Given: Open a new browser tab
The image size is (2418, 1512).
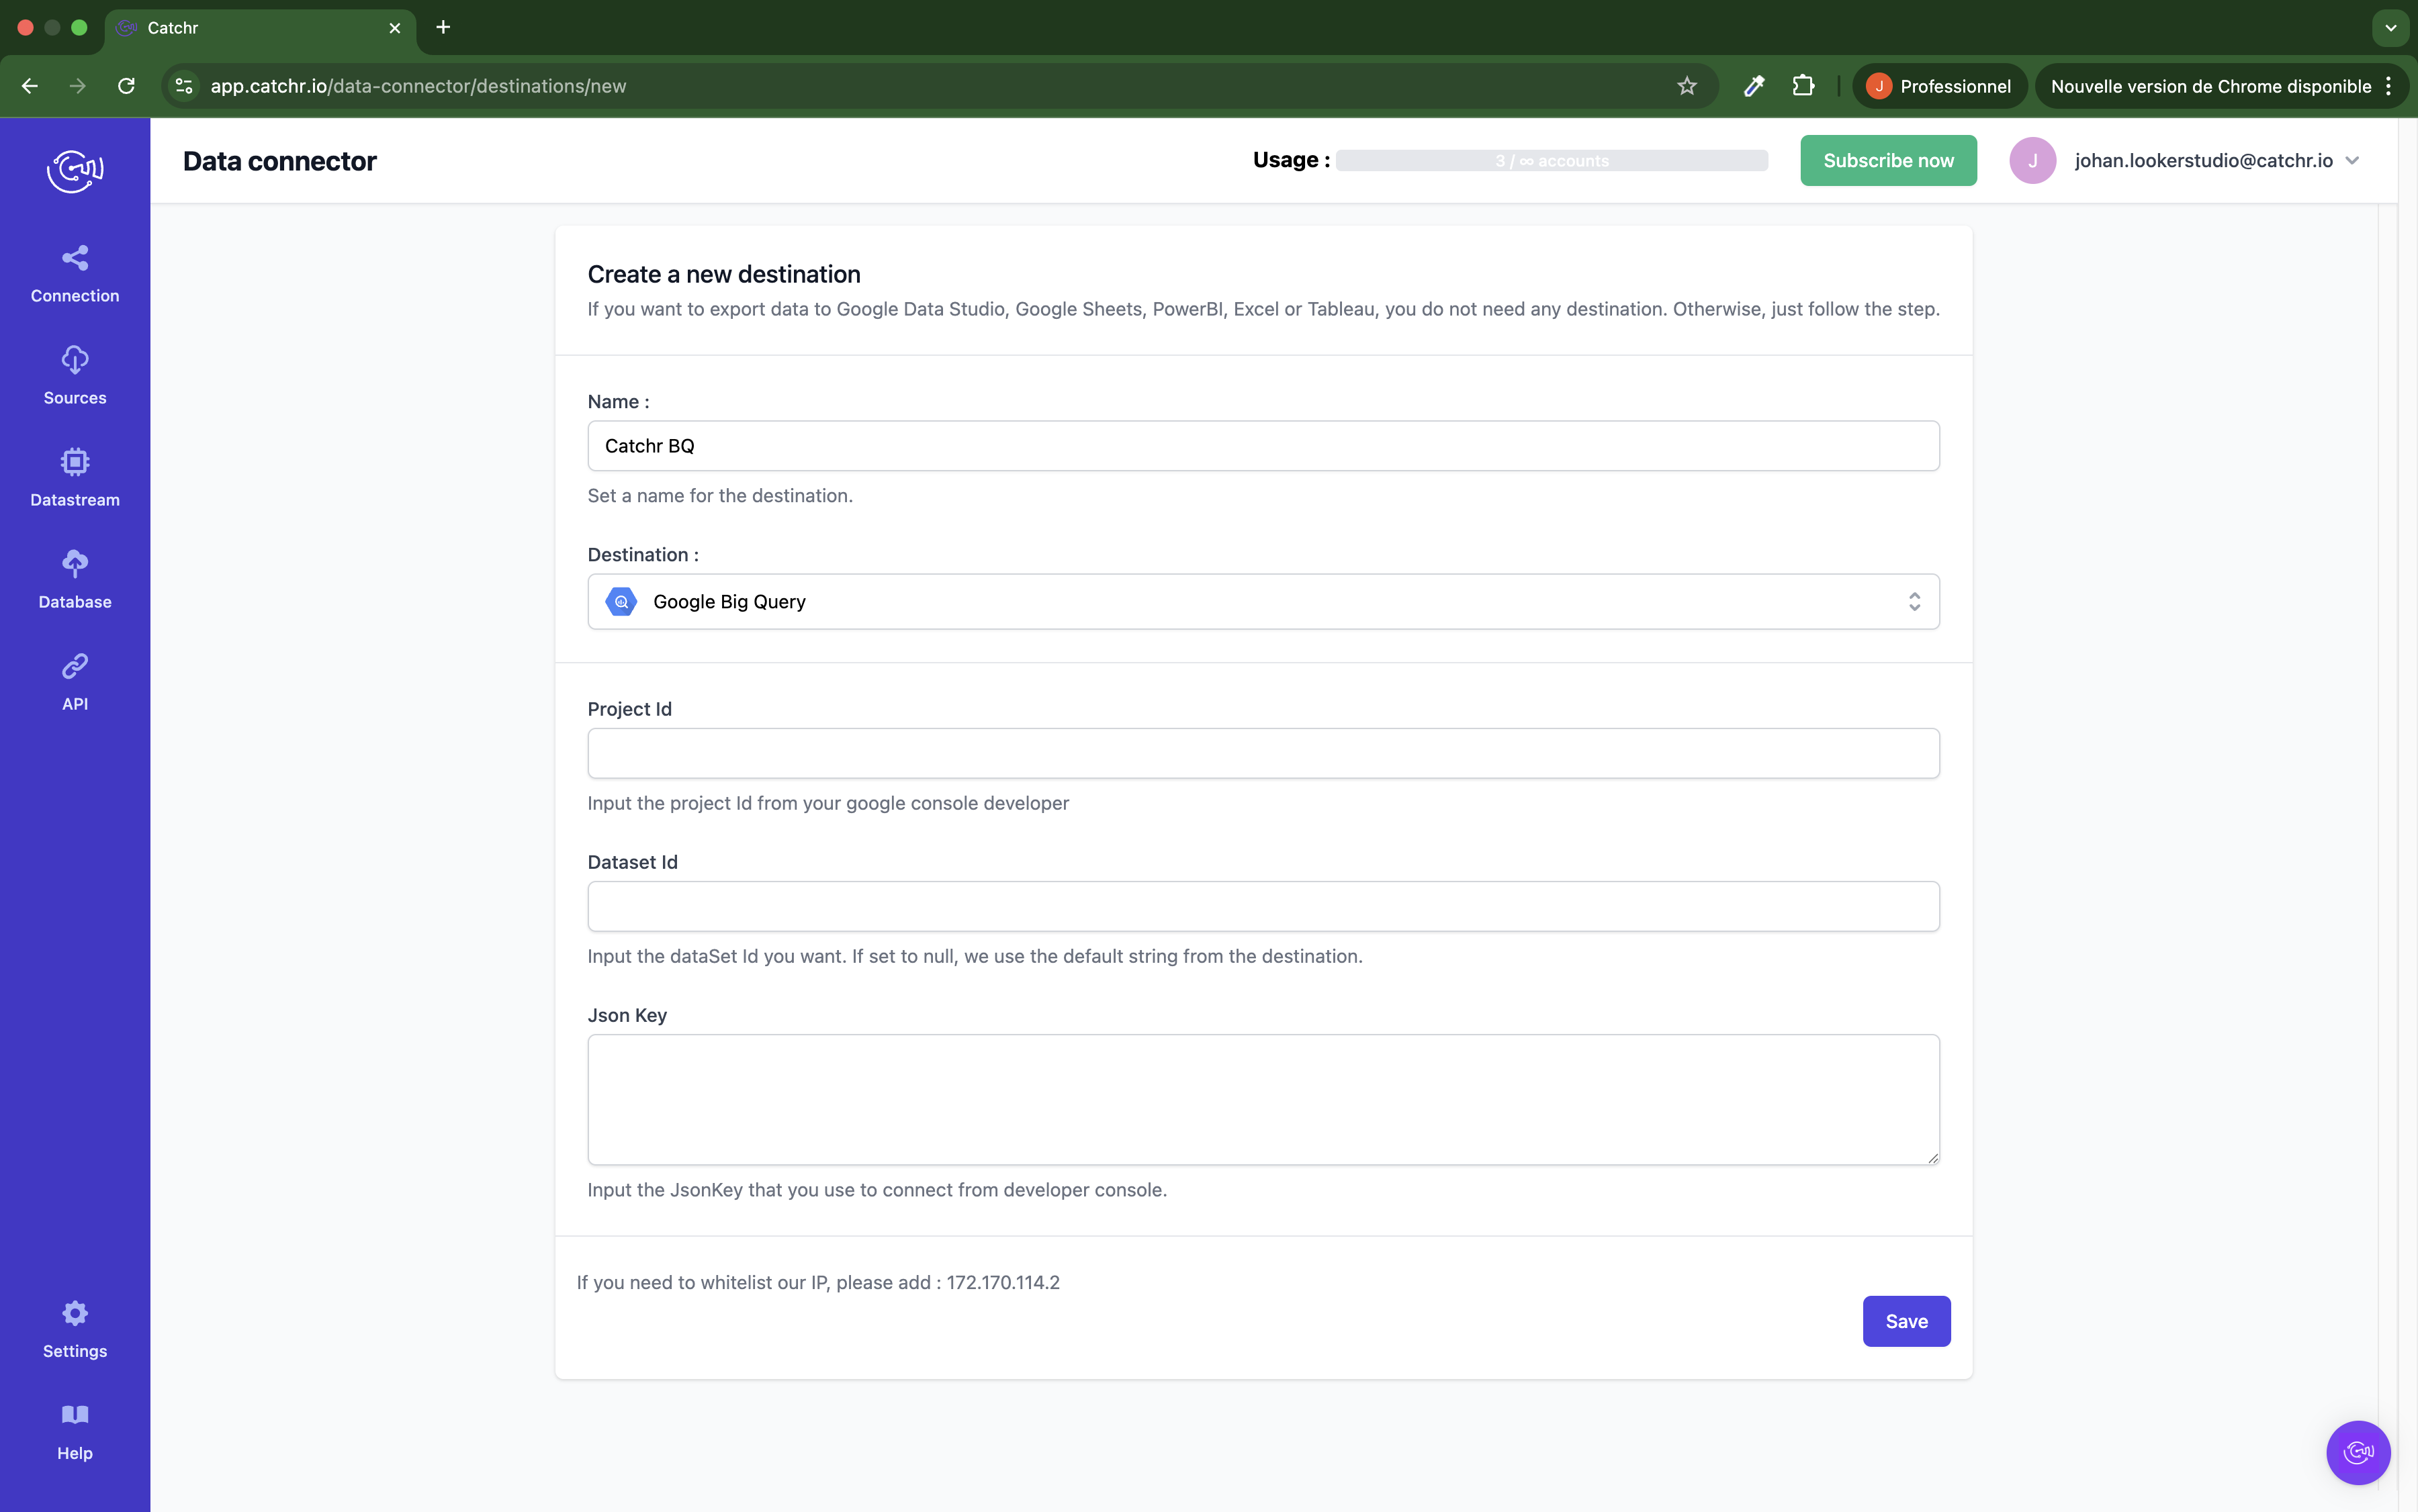Looking at the screenshot, I should [x=443, y=27].
